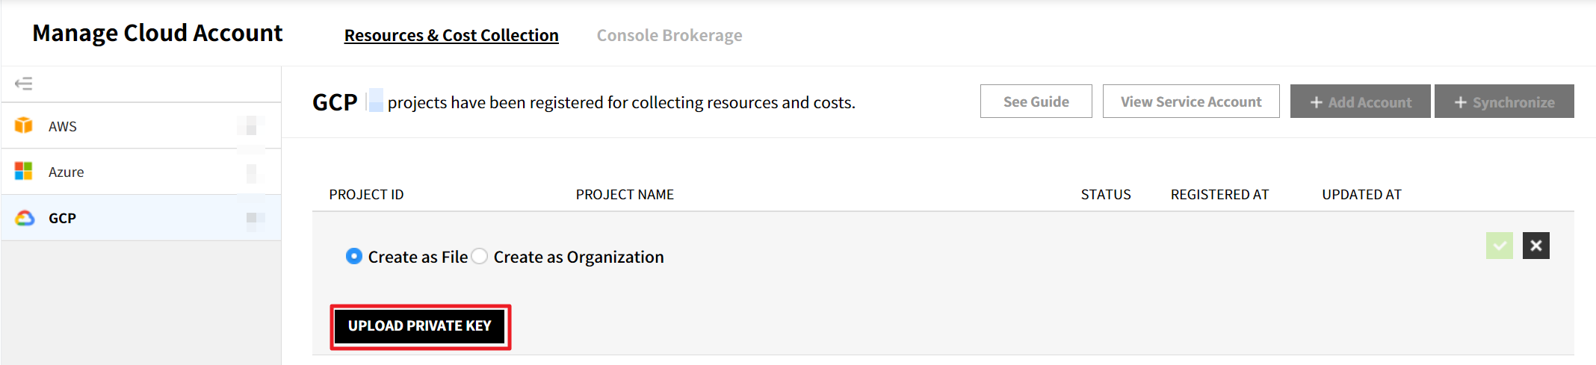This screenshot has width=1596, height=365.
Task: Click the PROJECT NAME column header
Action: click(x=625, y=195)
